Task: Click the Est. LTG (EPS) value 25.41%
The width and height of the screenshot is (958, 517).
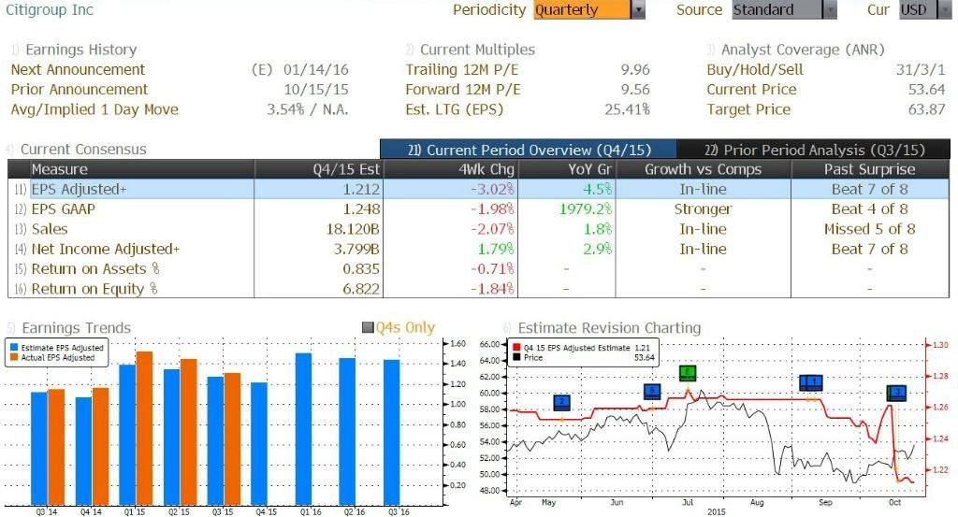Action: (627, 110)
